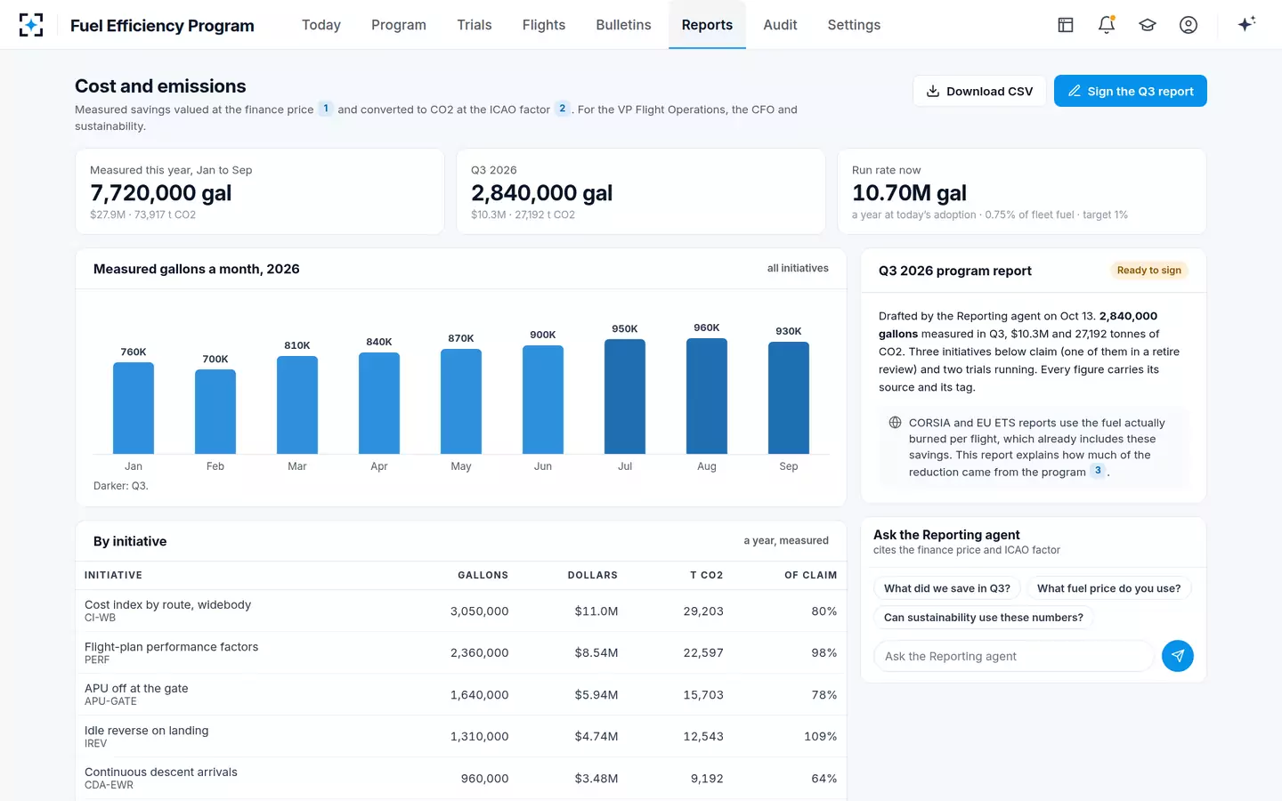Open the sparkle AI assistant icon

pos(1246,24)
